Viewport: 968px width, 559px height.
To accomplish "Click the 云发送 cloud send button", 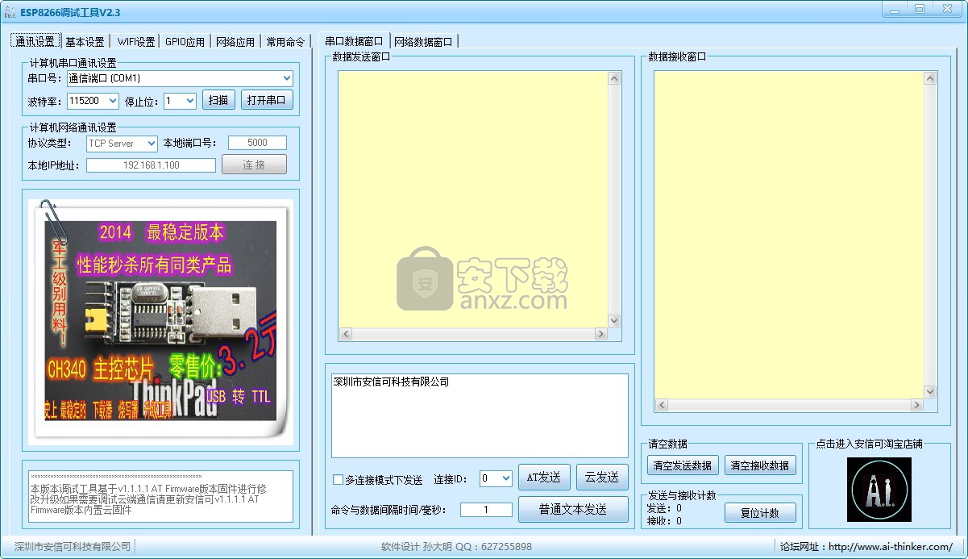I will (x=602, y=478).
